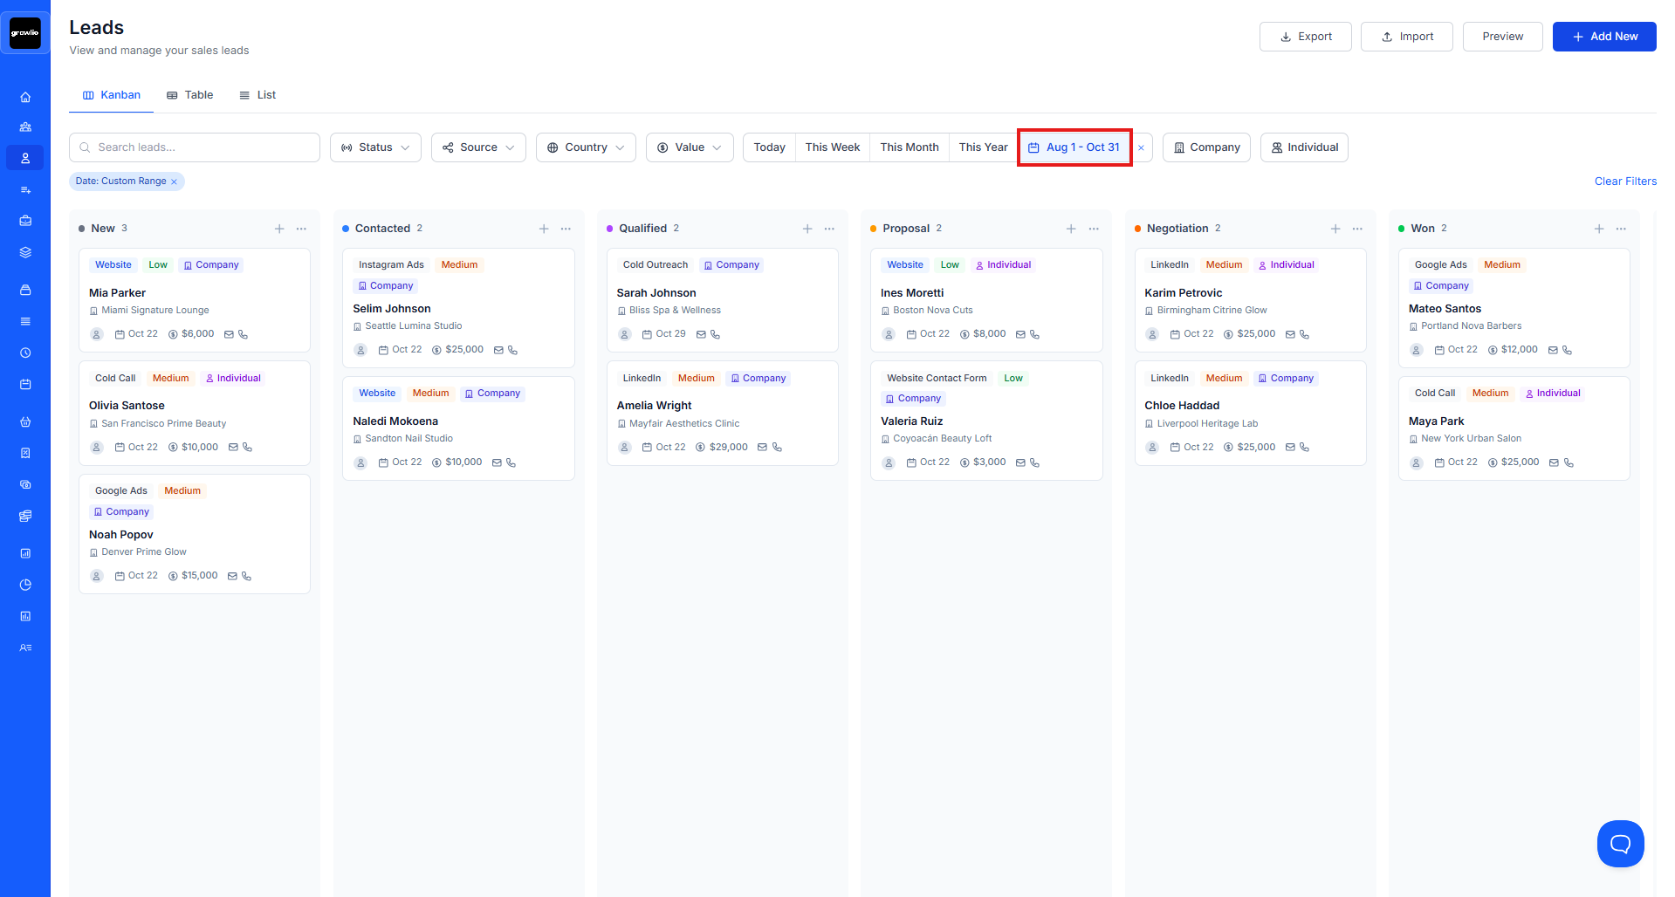Select the This Week date filter
Viewport: 1675px width, 897px height.
click(x=833, y=147)
